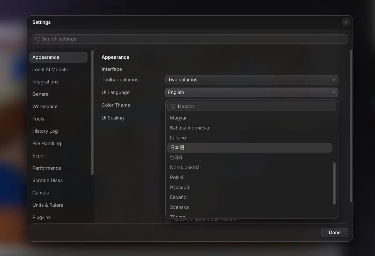Click the search icon in Search settings
The height and width of the screenshot is (256, 375).
(37, 39)
